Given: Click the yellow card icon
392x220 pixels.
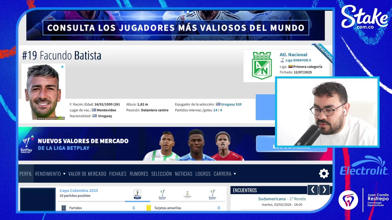Looking at the screenshot, I should (149, 208).
